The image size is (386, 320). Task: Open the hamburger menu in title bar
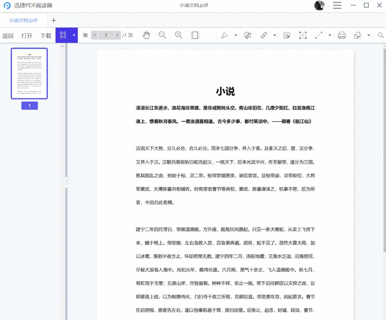337,5
